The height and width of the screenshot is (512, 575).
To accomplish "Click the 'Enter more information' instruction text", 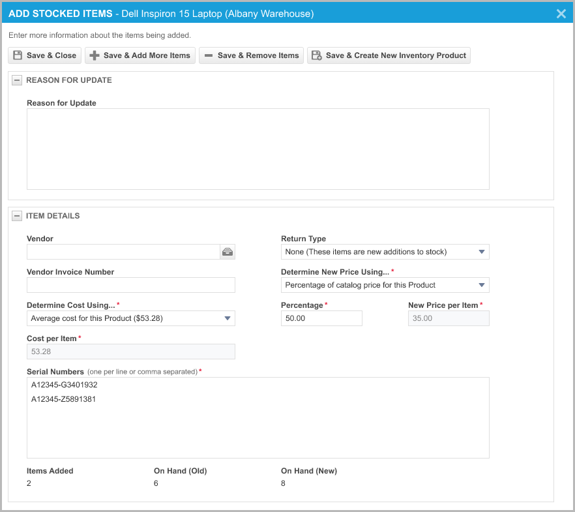I will (100, 35).
